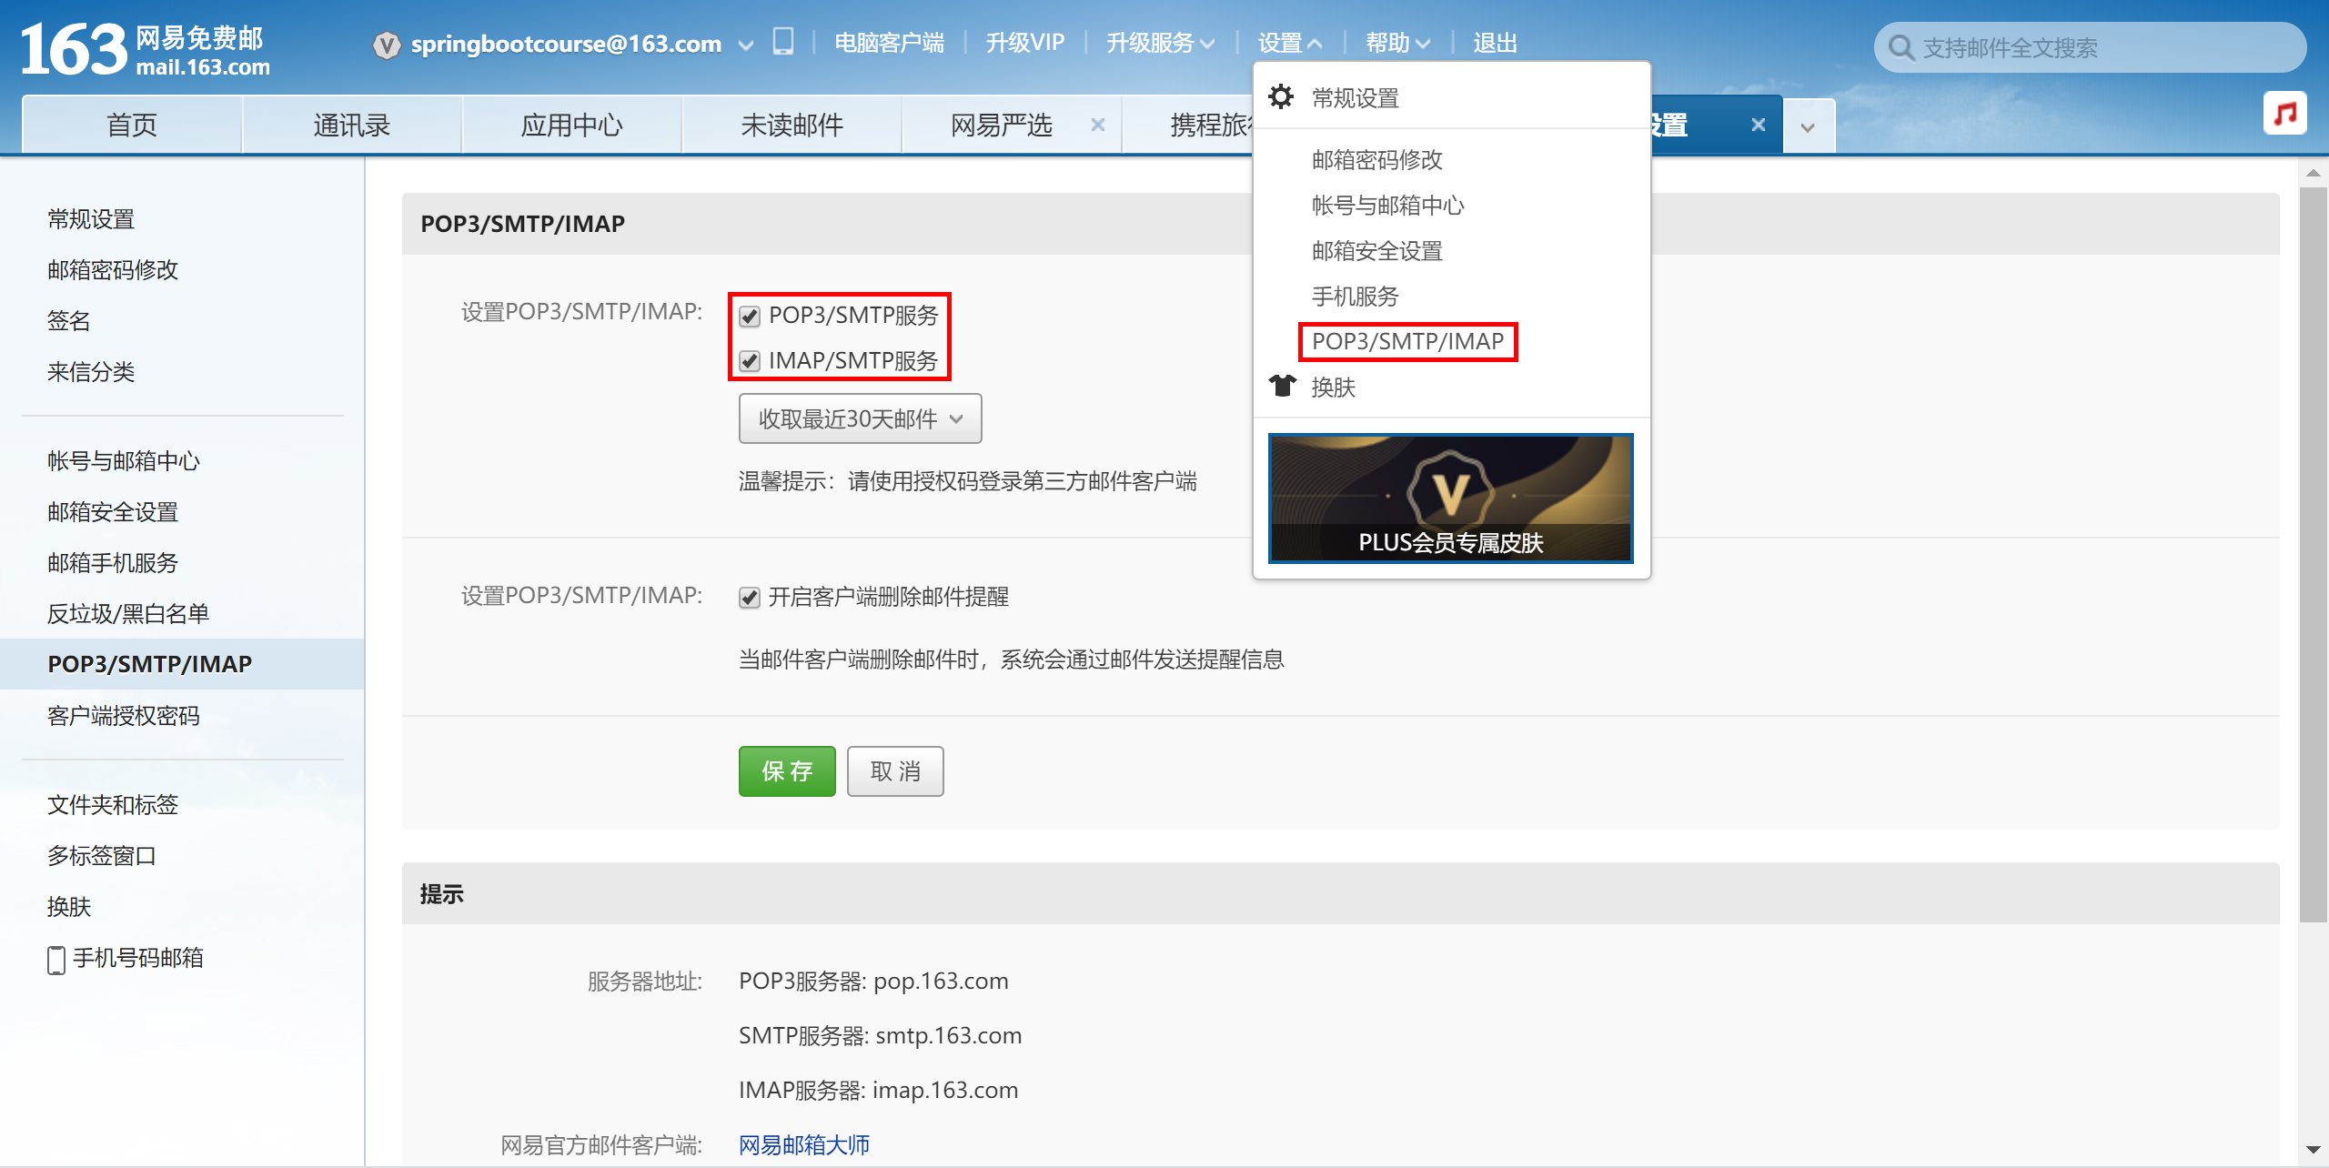
Task: Click the T-shirt 换肤 icon in menu
Action: [1283, 387]
